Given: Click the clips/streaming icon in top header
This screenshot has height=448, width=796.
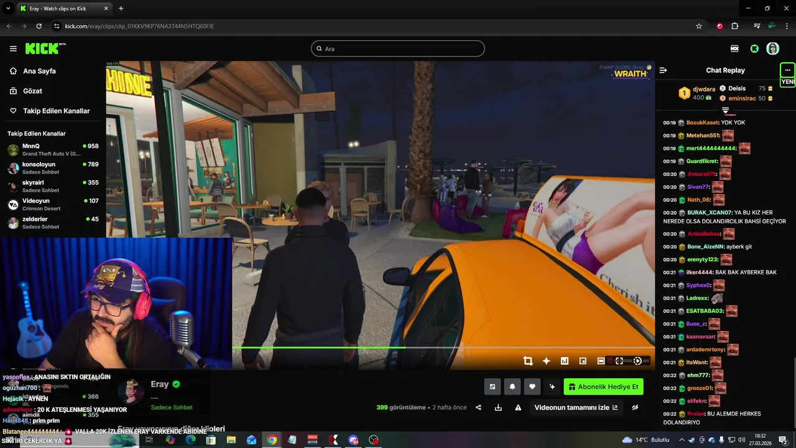Looking at the screenshot, I should tap(734, 49).
